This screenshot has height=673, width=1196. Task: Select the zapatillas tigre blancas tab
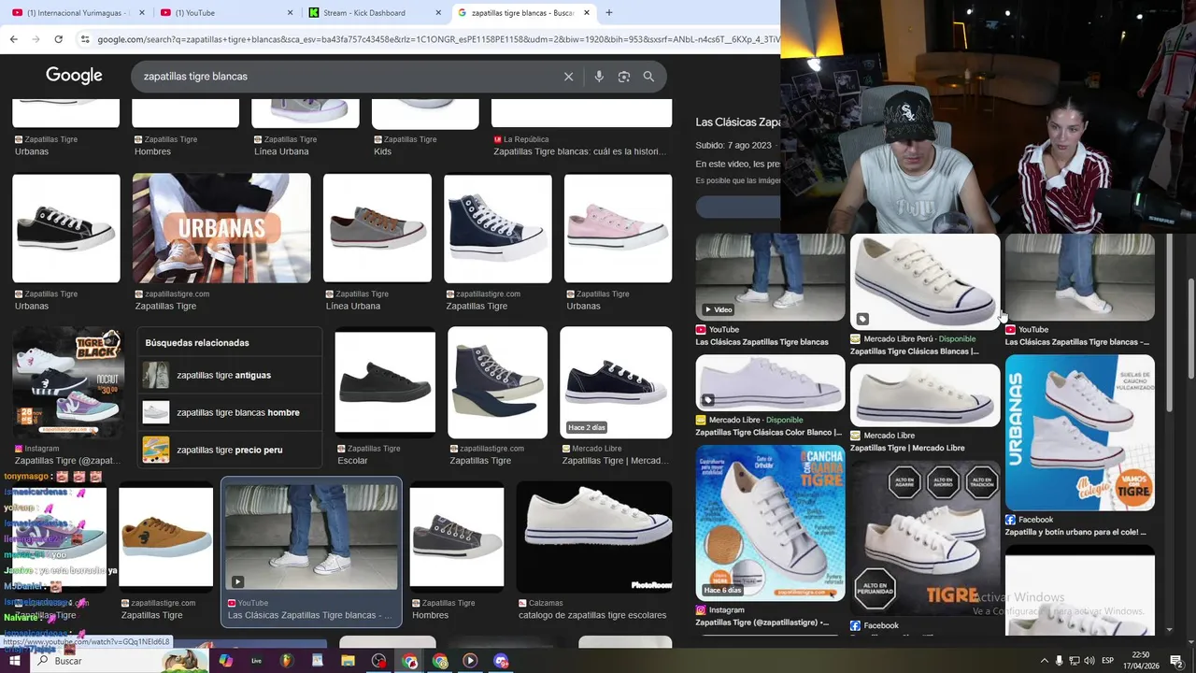(x=523, y=13)
